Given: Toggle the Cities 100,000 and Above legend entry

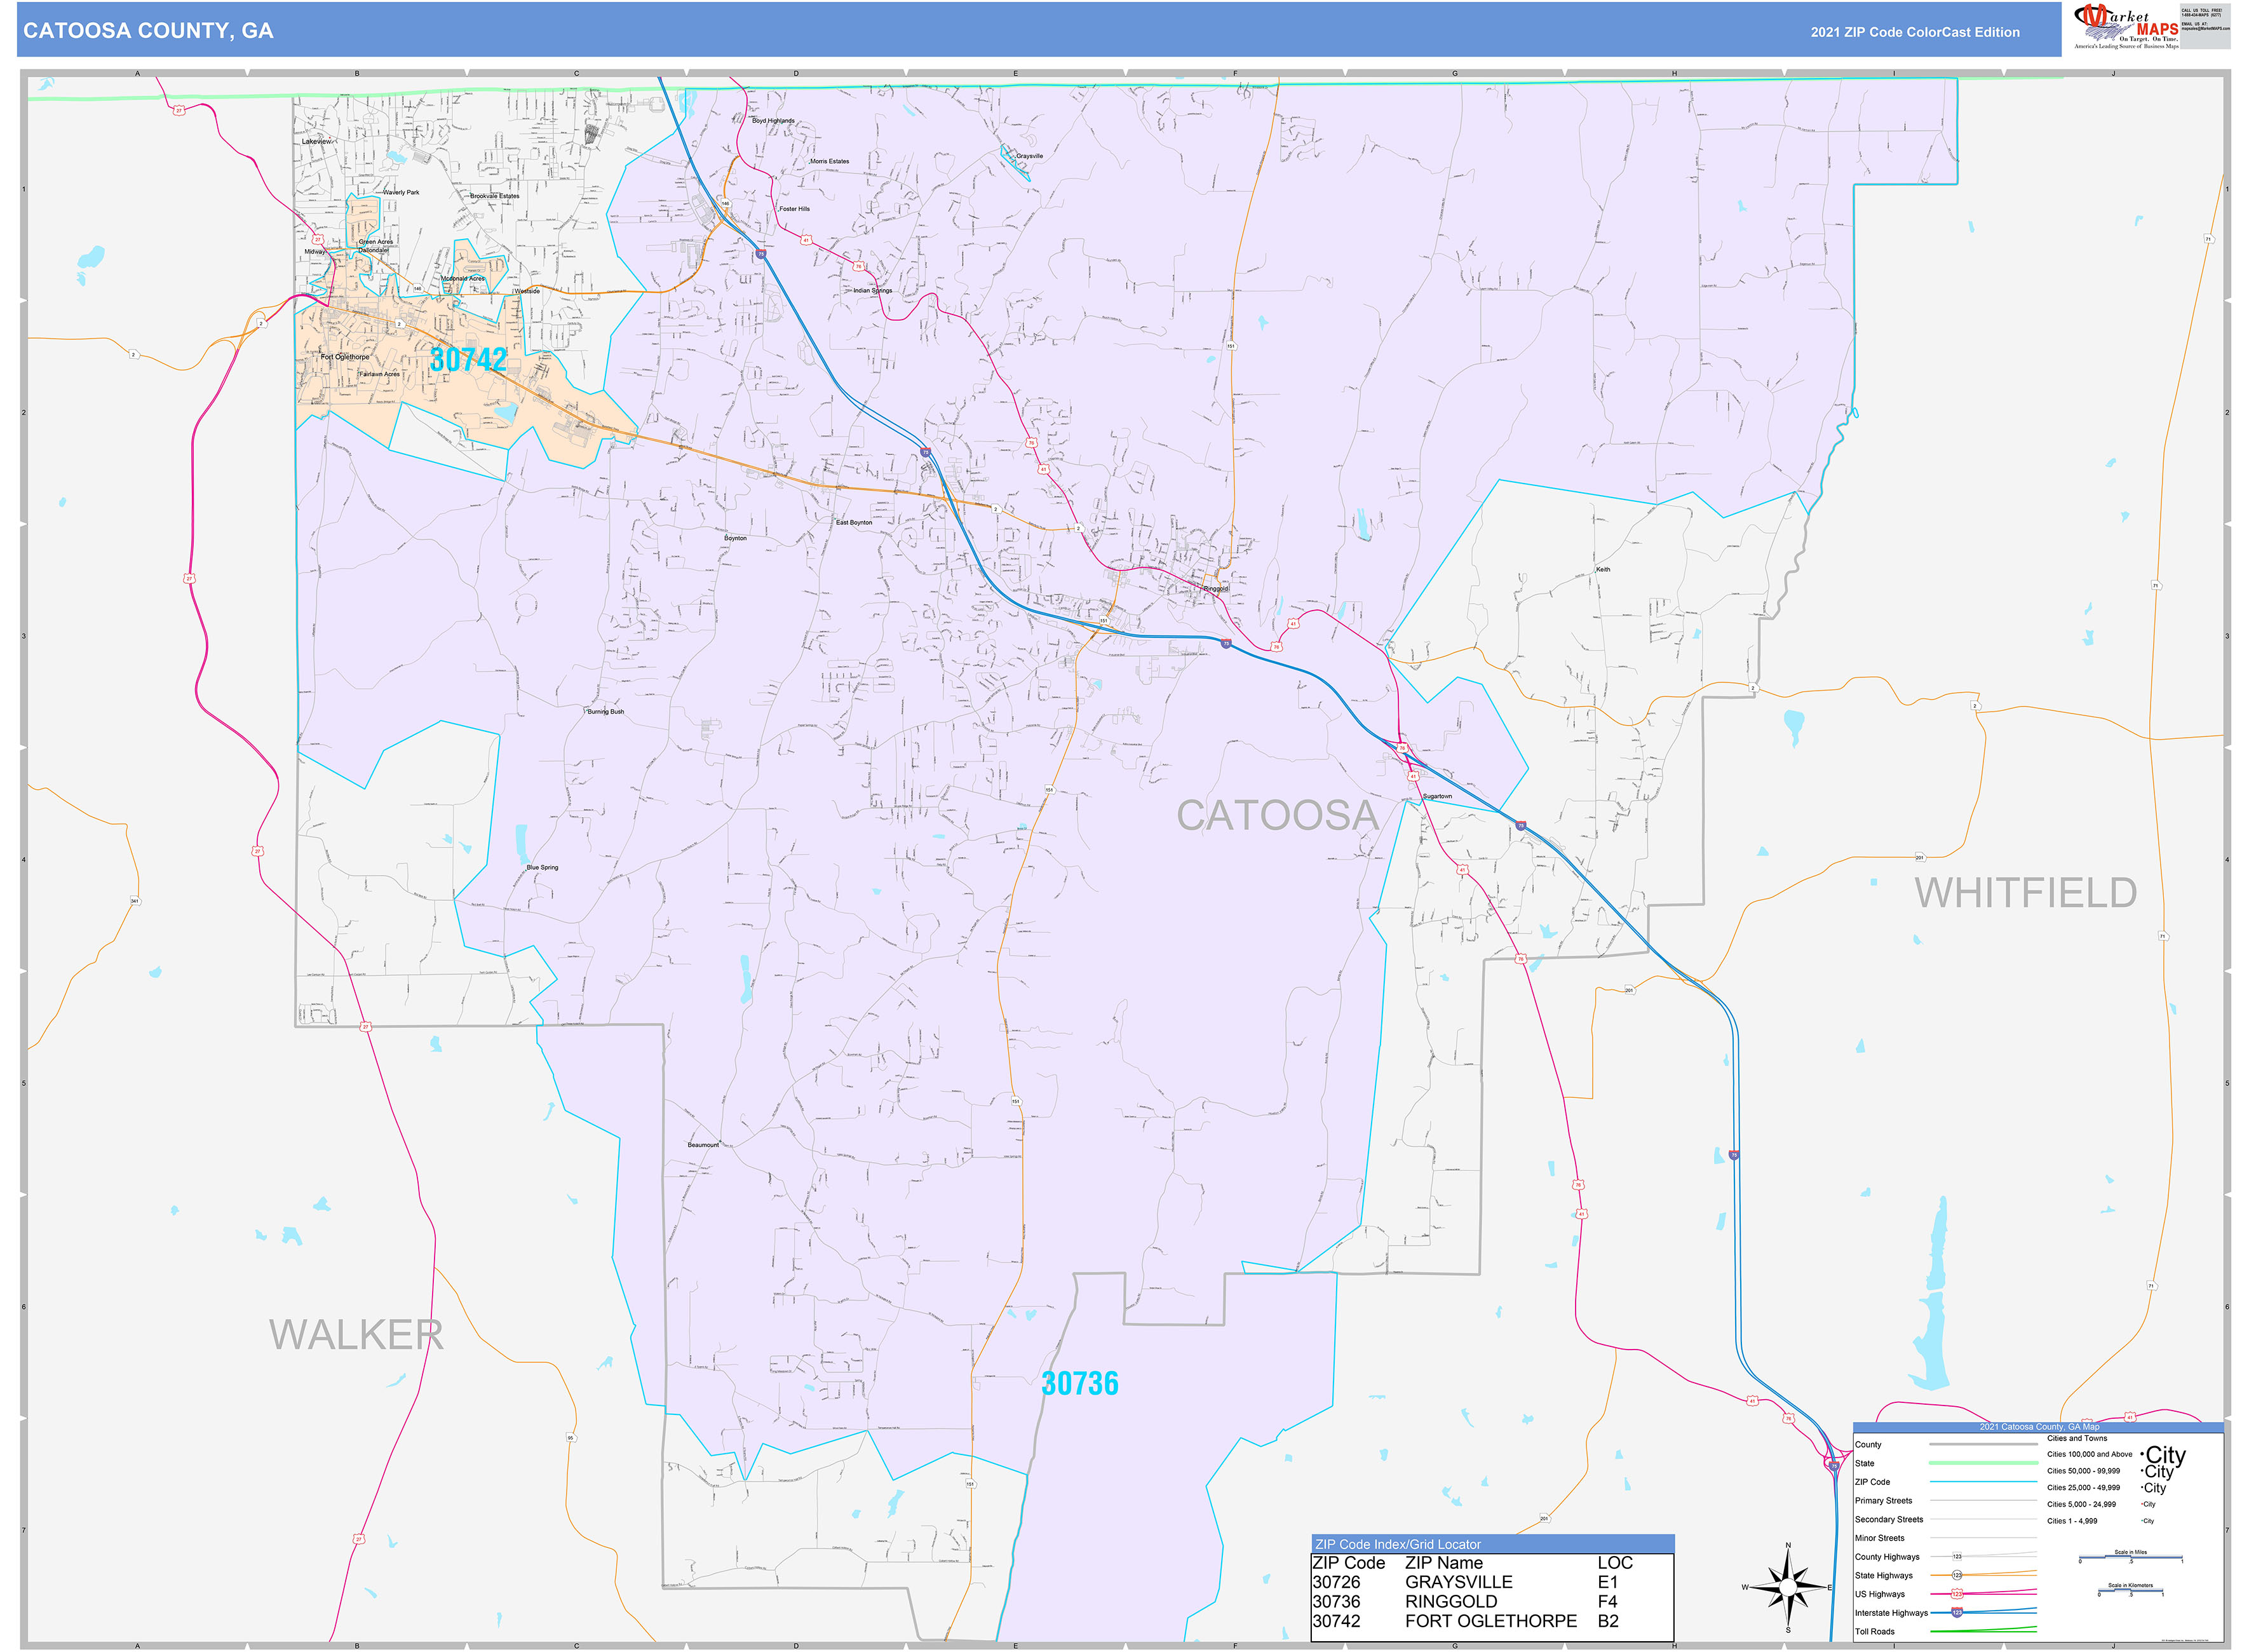Looking at the screenshot, I should click(2090, 1454).
